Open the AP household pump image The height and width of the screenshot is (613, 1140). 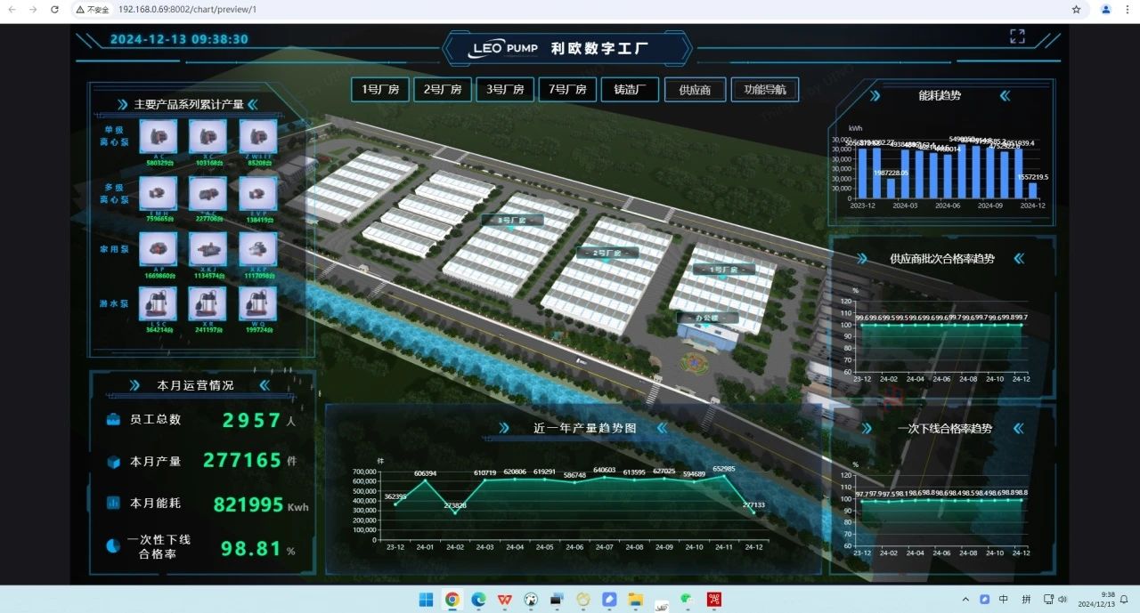(x=158, y=249)
